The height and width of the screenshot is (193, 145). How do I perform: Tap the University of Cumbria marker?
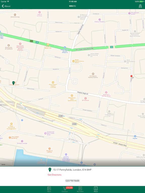tap(9, 45)
